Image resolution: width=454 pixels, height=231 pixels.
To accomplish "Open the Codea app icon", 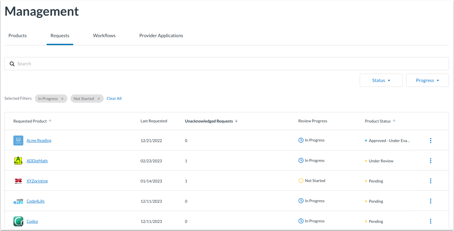I will [18, 221].
